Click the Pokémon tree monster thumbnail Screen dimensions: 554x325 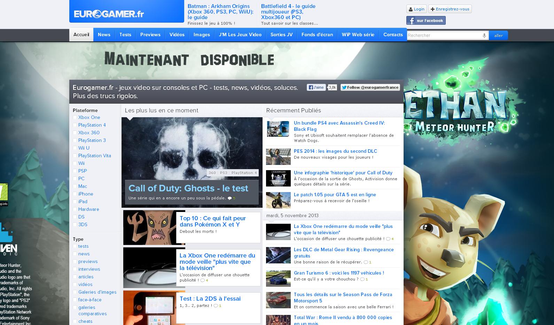coord(150,227)
